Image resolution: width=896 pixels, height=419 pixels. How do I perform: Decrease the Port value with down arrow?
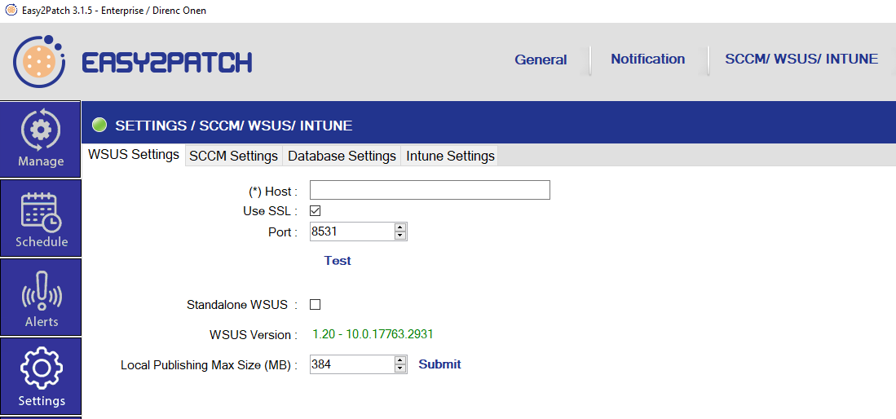[399, 236]
